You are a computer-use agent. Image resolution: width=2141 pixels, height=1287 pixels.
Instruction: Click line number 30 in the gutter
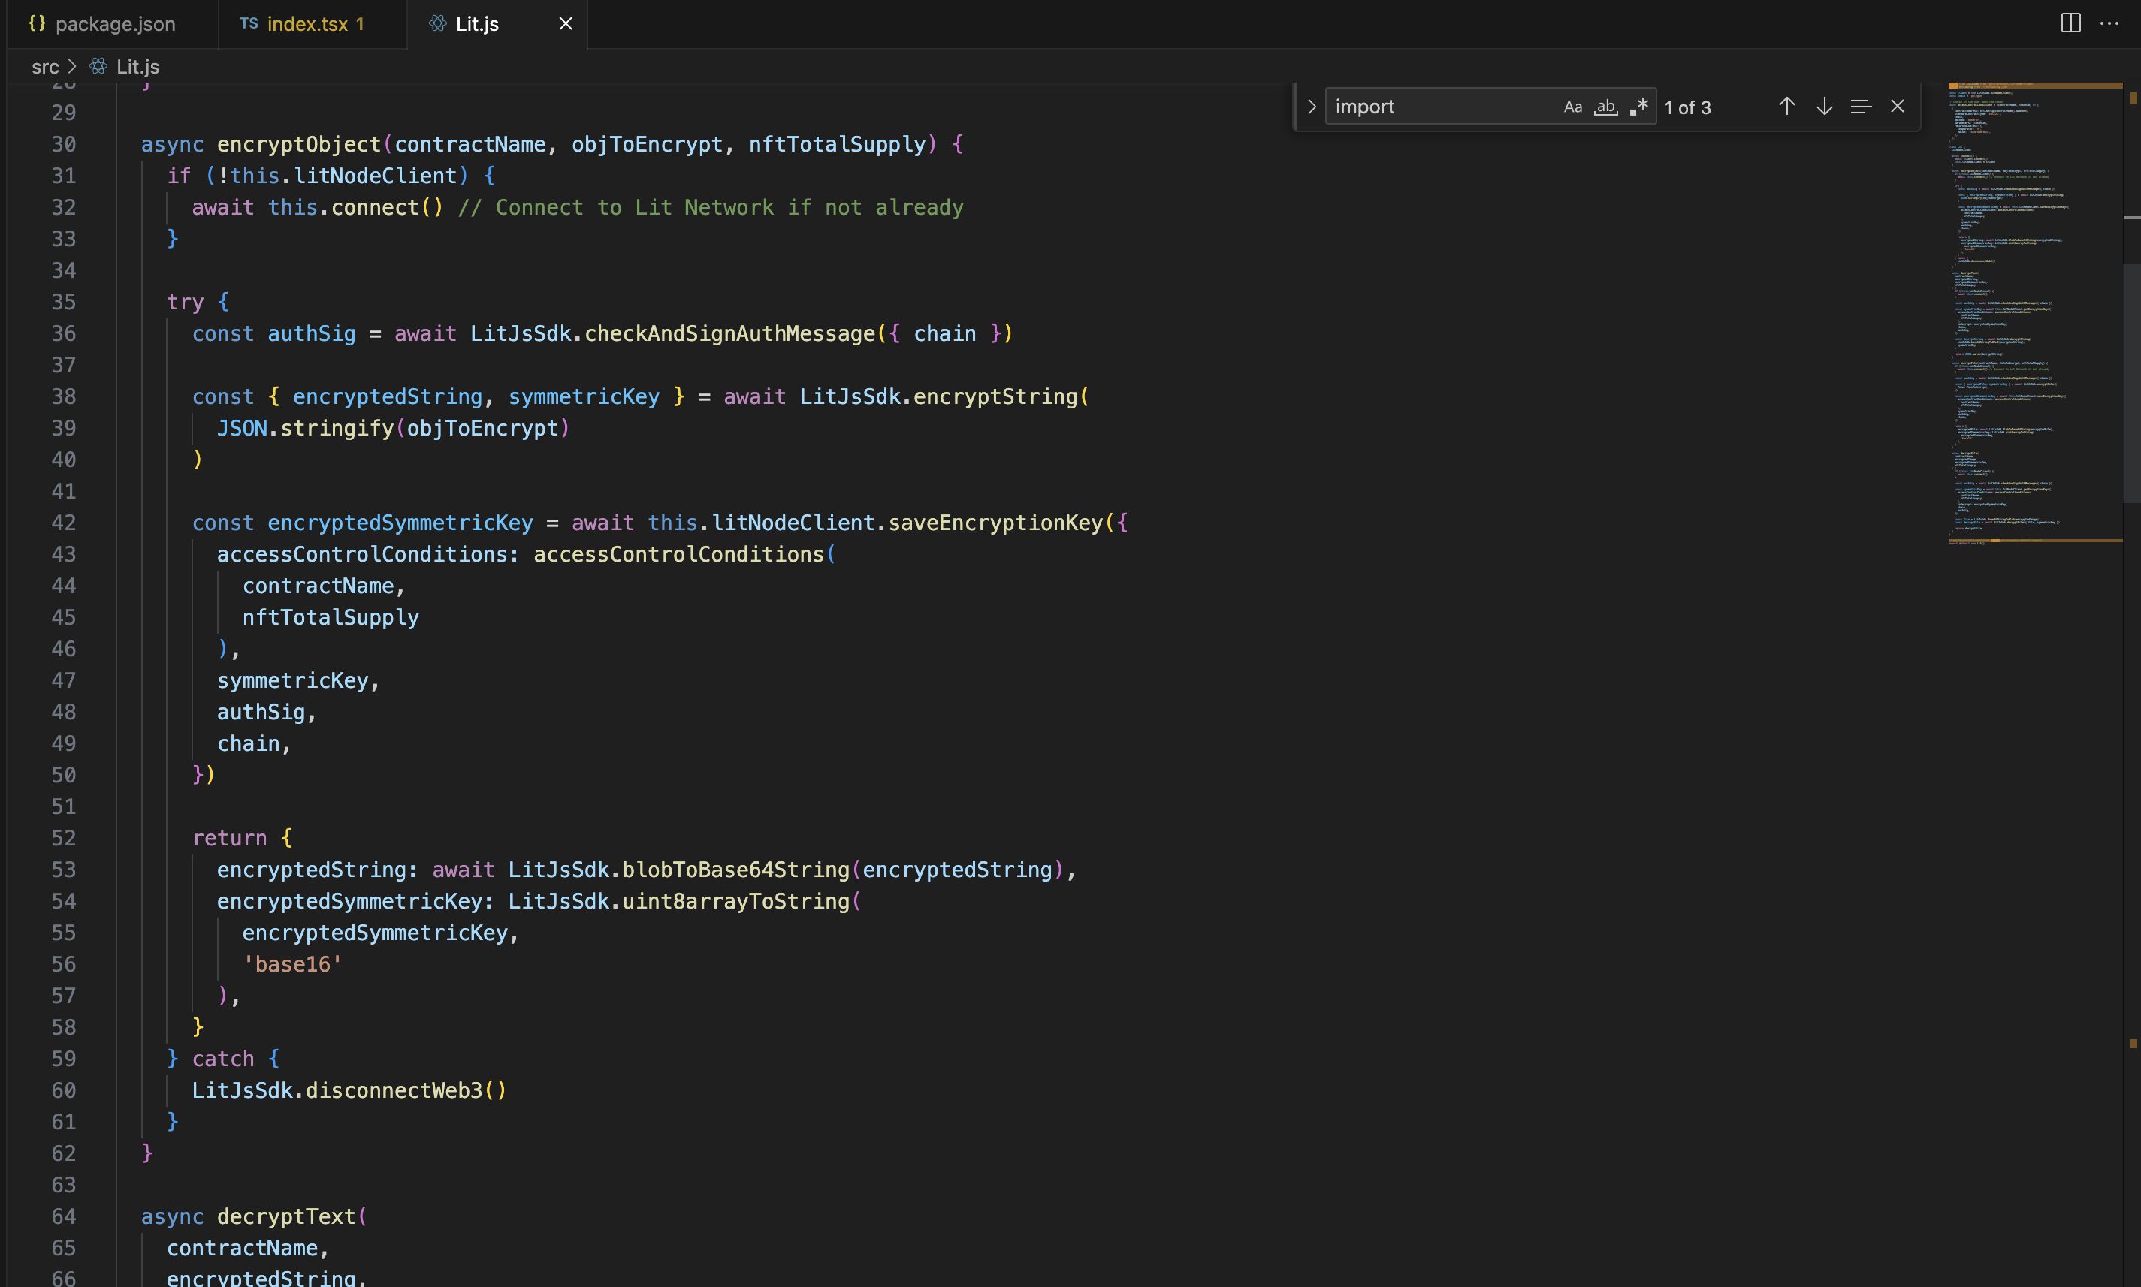pyautogui.click(x=63, y=144)
